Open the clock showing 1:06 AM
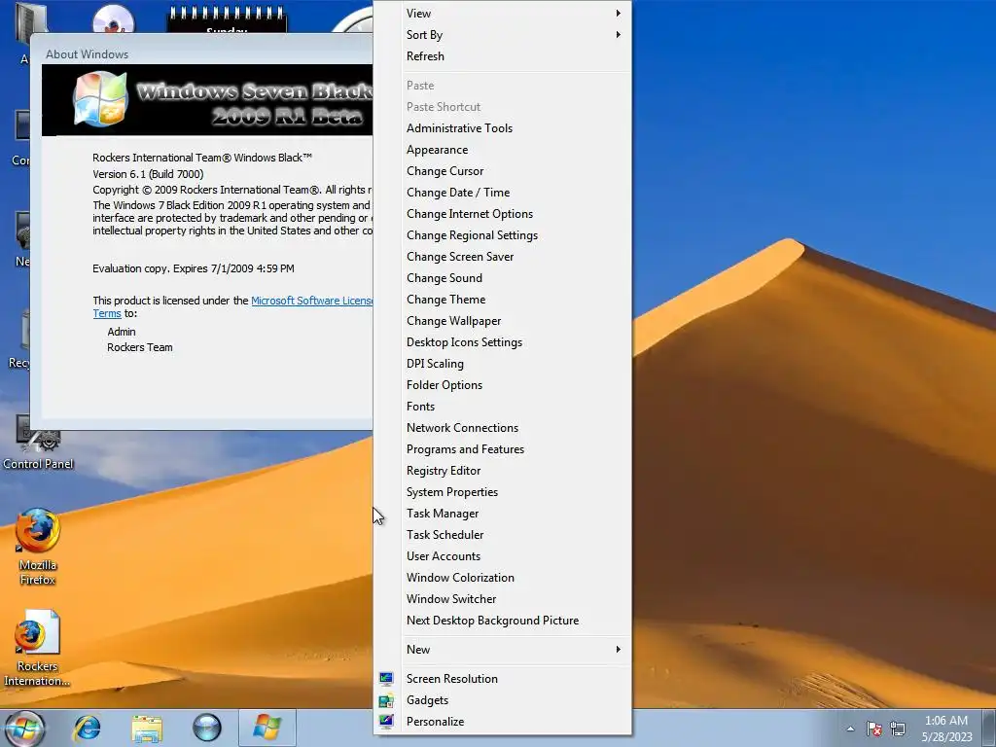The height and width of the screenshot is (747, 996). tap(946, 729)
